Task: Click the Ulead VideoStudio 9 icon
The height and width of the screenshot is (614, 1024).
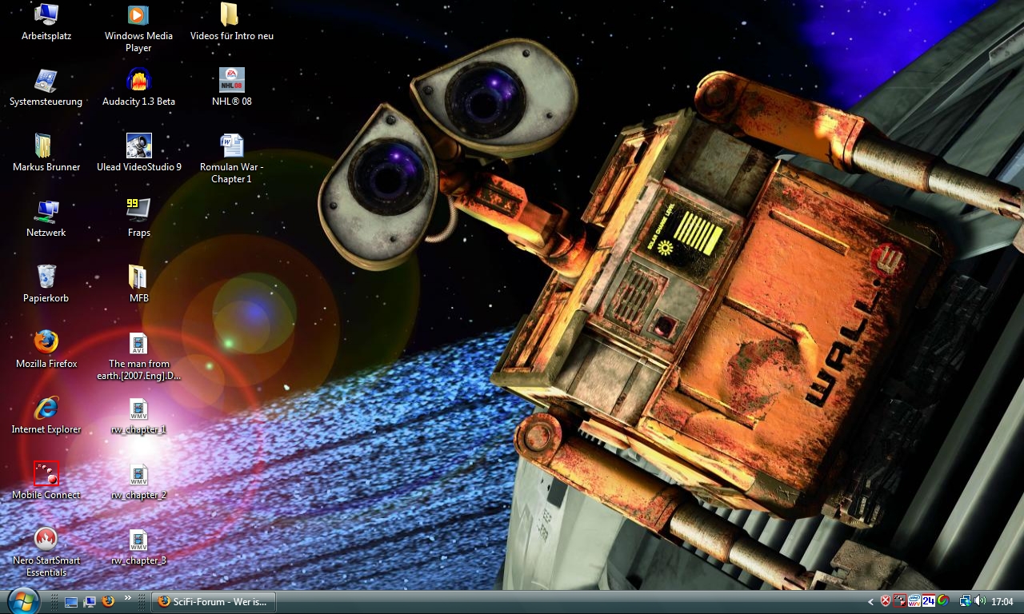Action: [x=138, y=146]
